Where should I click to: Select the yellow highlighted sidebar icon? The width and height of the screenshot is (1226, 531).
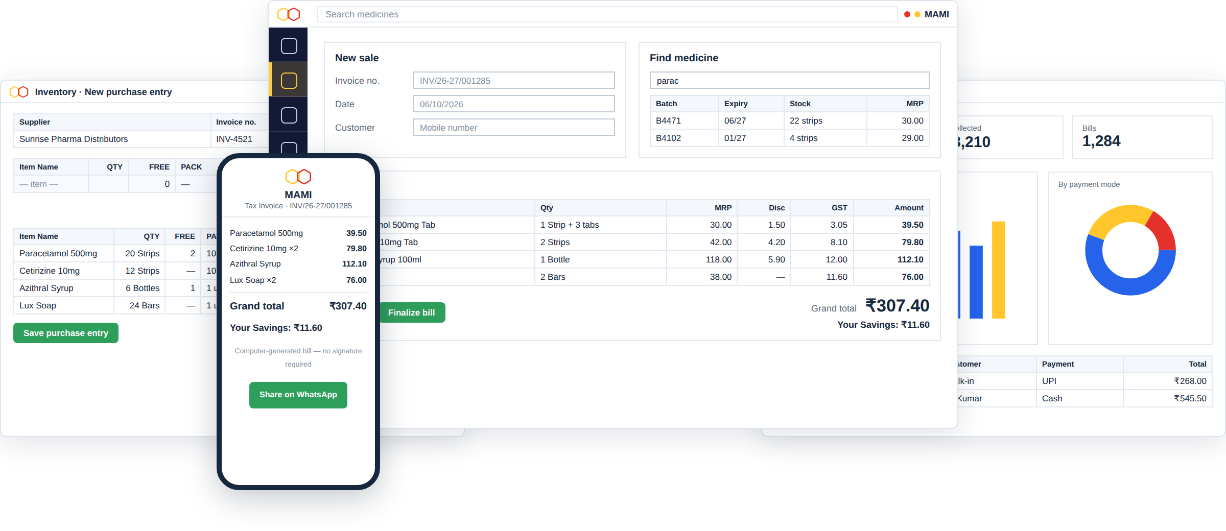pos(289,81)
